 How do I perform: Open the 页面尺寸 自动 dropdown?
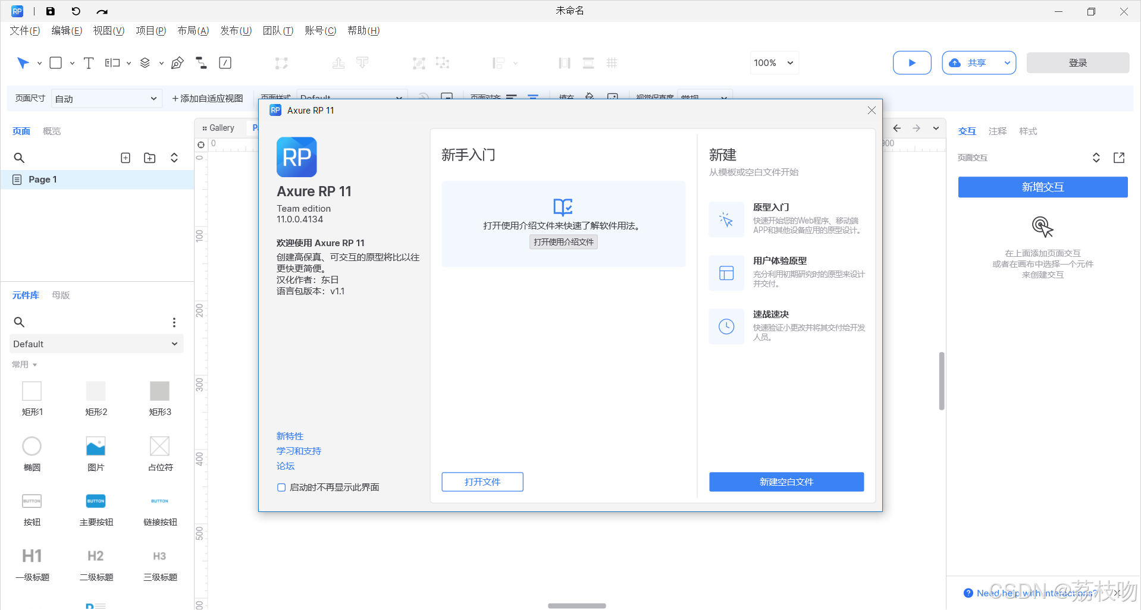tap(106, 98)
